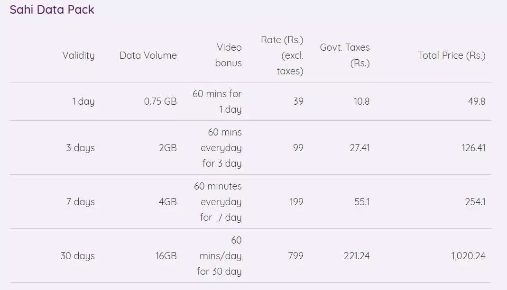Click the Validity column header
The image size is (507, 290).
point(78,55)
